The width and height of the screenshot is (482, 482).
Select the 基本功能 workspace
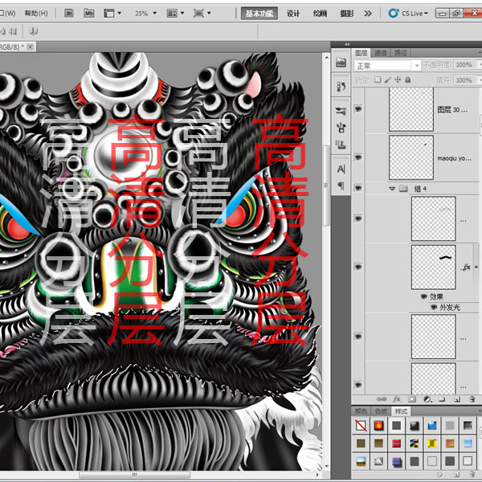point(259,13)
